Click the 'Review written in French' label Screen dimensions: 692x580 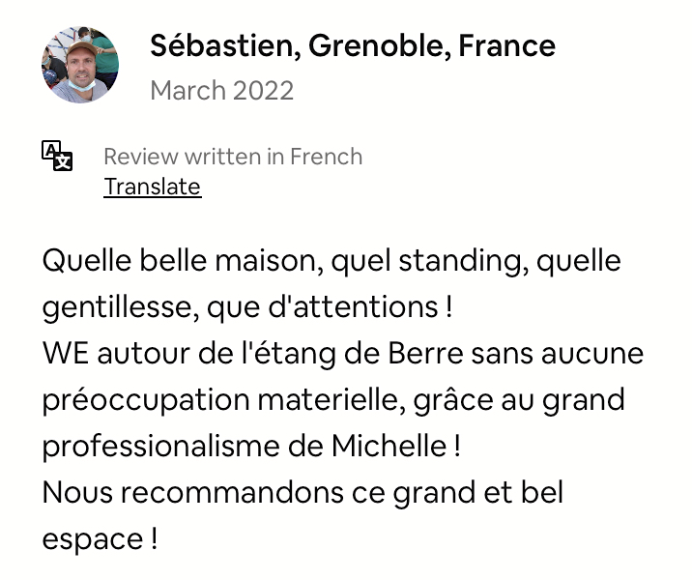[x=233, y=157]
